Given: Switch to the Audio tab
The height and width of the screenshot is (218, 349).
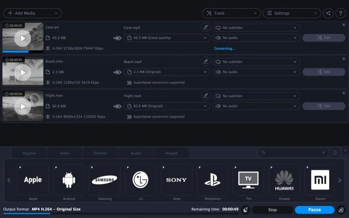Looking at the screenshot, I should pos(136,153).
